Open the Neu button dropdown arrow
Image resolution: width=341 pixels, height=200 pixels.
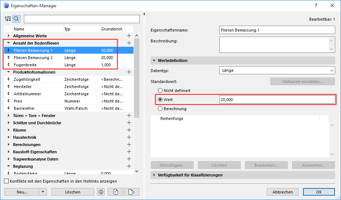pos(43,192)
